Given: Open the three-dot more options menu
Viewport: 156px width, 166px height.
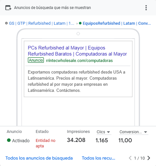Looking at the screenshot, I should tap(146, 8).
